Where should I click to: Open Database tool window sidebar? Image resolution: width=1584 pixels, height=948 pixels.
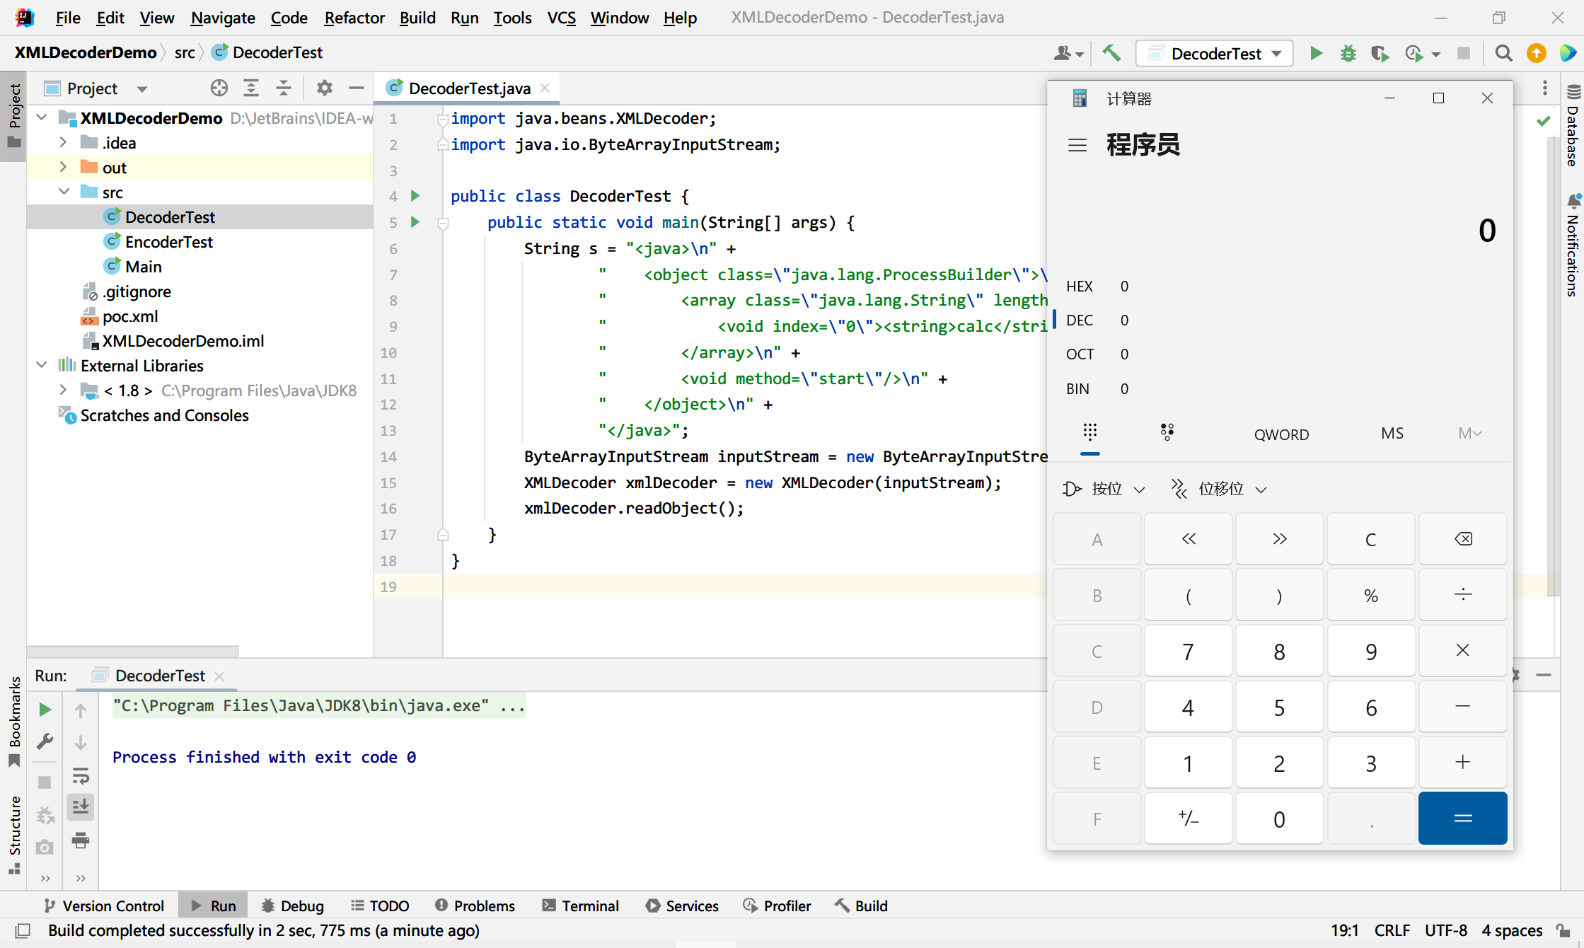click(x=1573, y=125)
